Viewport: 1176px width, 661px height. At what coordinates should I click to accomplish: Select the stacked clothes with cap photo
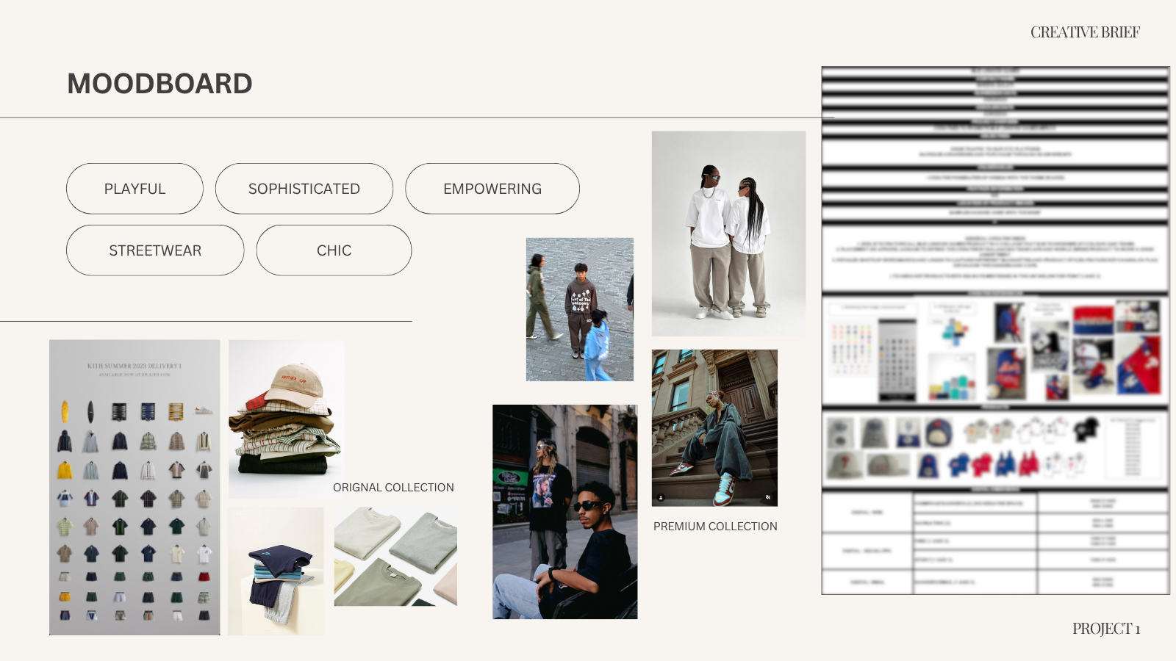[x=287, y=419]
